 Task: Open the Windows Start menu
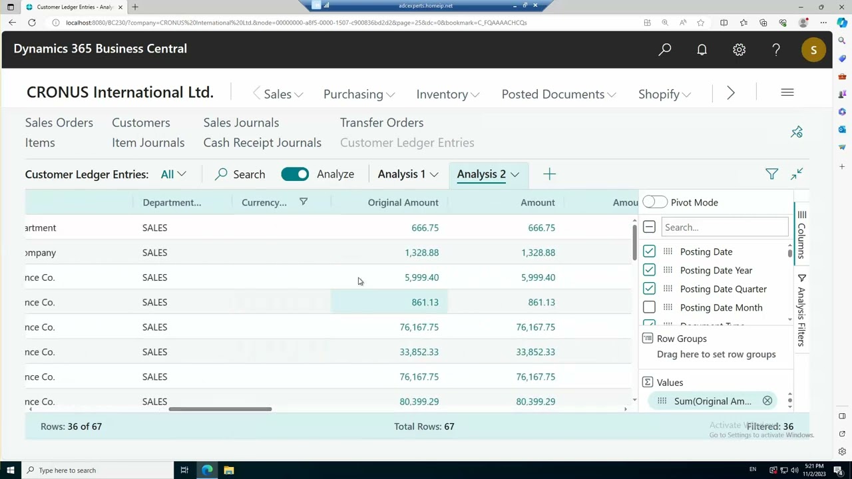coord(10,470)
